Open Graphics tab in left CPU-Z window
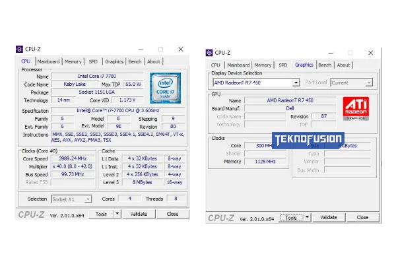This screenshot has width=396, height=264. pyautogui.click(x=114, y=61)
